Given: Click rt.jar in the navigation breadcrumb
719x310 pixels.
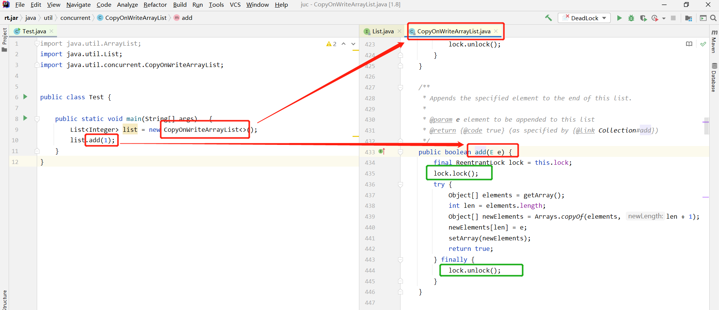Looking at the screenshot, I should tap(11, 18).
